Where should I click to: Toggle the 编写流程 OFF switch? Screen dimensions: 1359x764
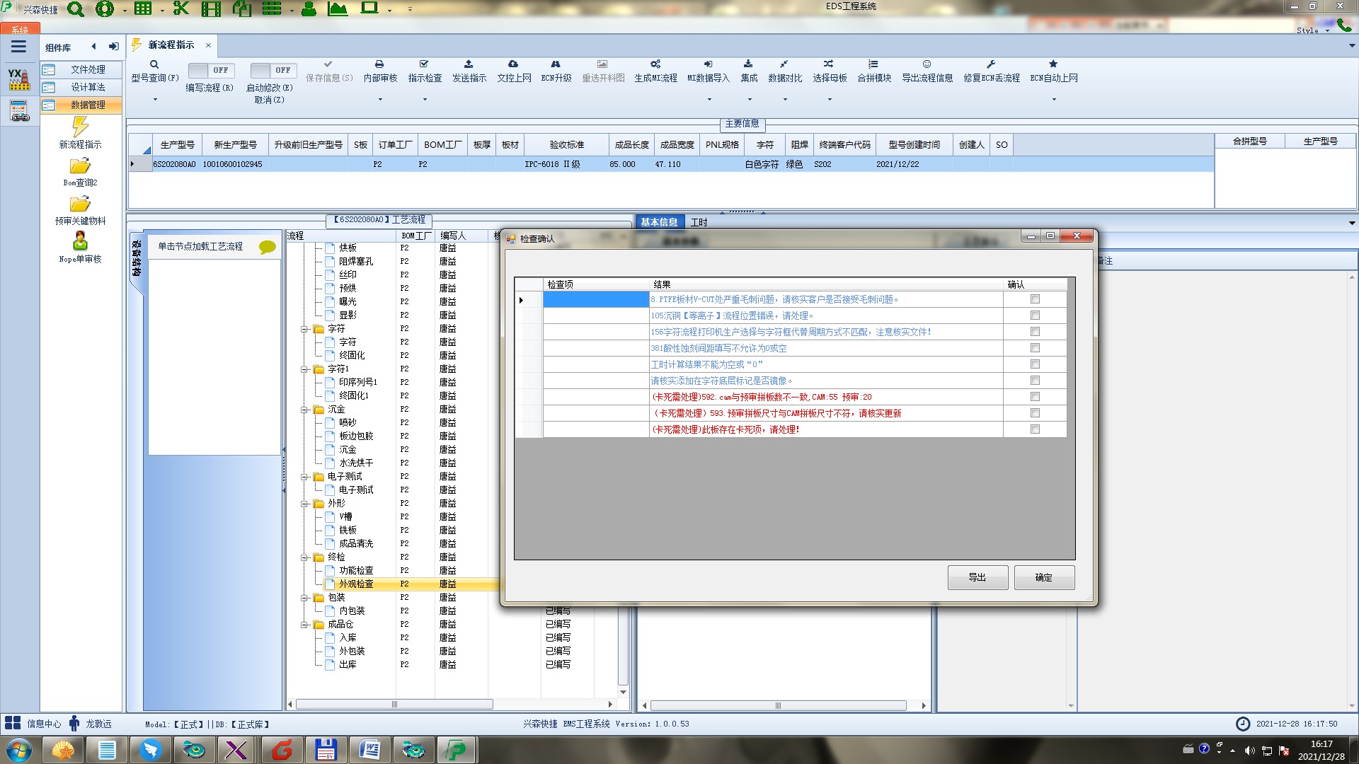click(210, 70)
